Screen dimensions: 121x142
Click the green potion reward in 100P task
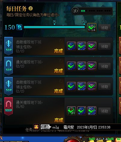coord(71,111)
